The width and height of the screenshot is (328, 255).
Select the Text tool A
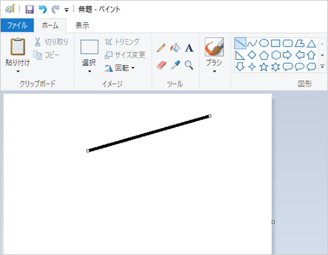[189, 48]
